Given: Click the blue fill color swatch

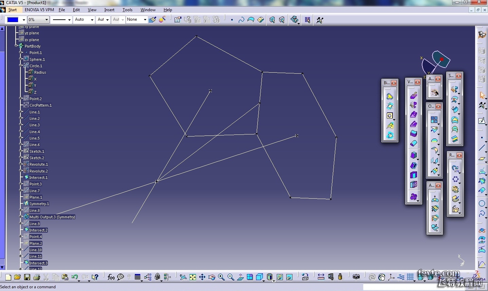Looking at the screenshot, I should tap(13, 20).
